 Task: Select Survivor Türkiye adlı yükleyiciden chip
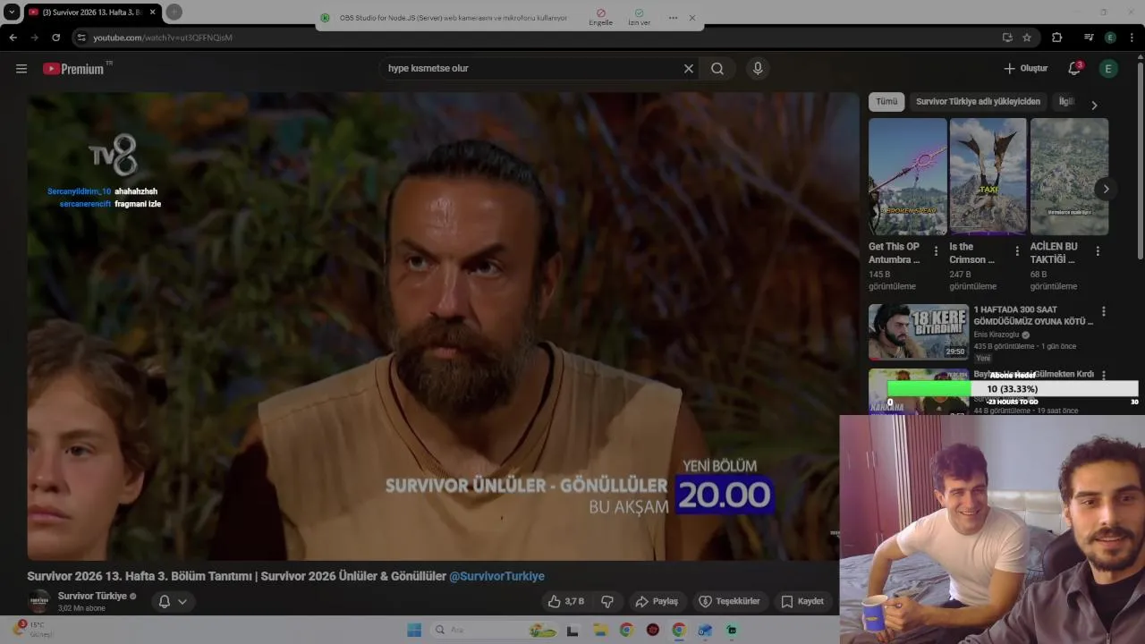point(978,102)
